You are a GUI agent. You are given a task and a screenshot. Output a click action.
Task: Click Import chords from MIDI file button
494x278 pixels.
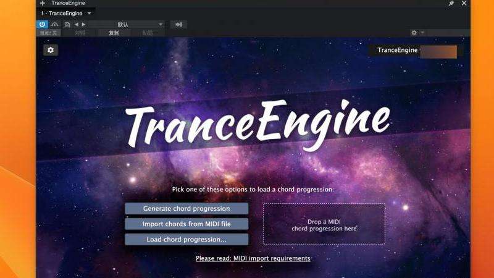186,224
